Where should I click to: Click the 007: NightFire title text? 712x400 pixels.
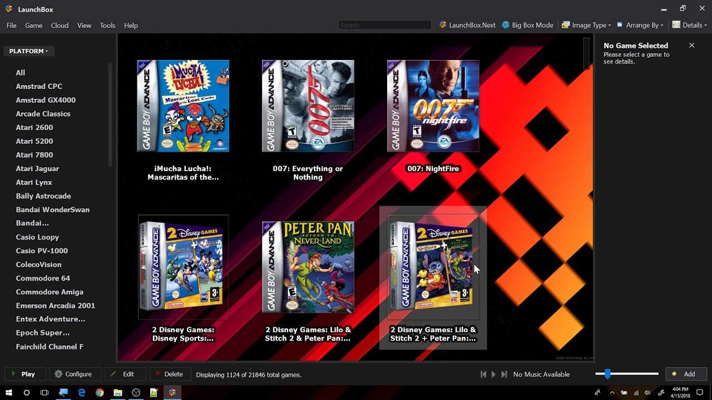tap(433, 168)
